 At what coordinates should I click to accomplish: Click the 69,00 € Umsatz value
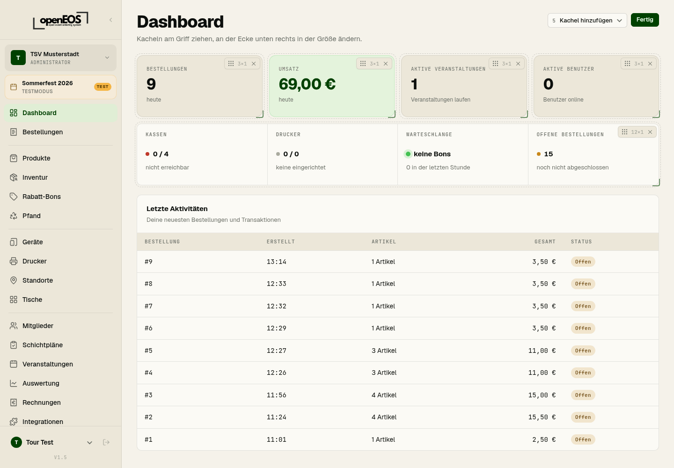coord(307,84)
